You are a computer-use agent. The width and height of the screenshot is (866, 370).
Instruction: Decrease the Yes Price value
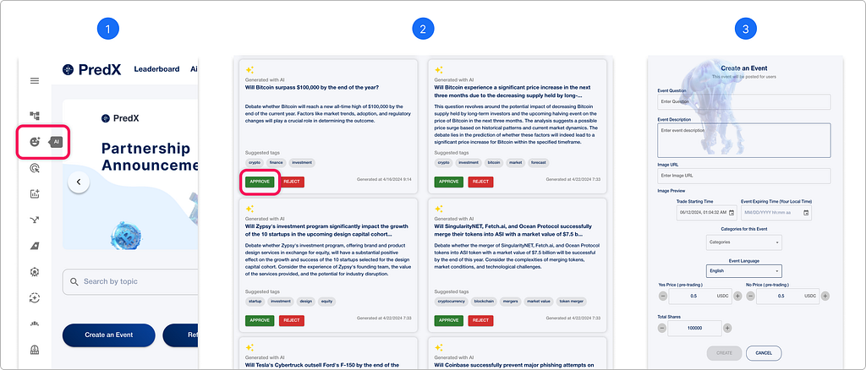click(663, 297)
